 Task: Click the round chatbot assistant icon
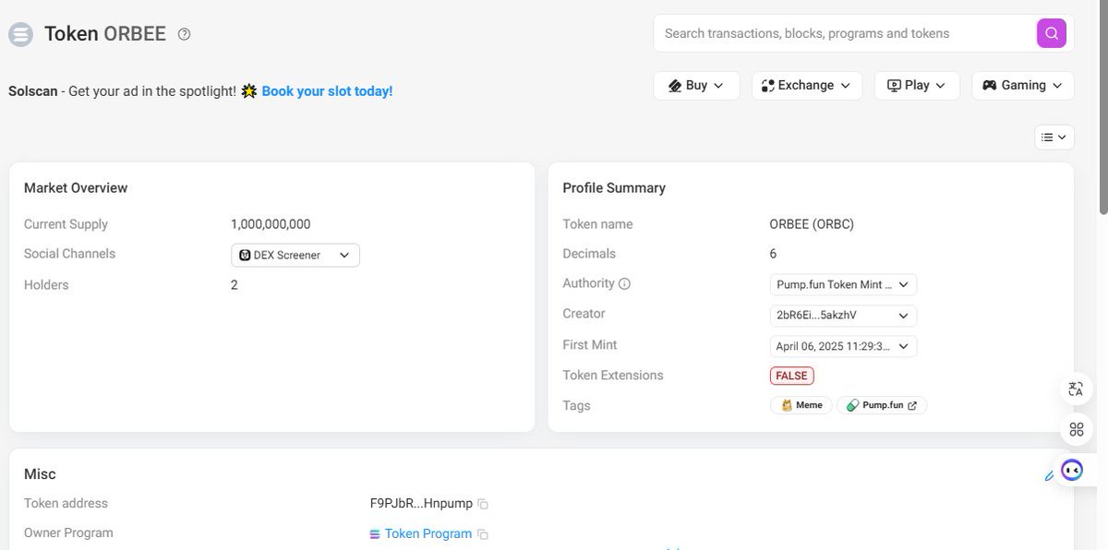point(1072,471)
